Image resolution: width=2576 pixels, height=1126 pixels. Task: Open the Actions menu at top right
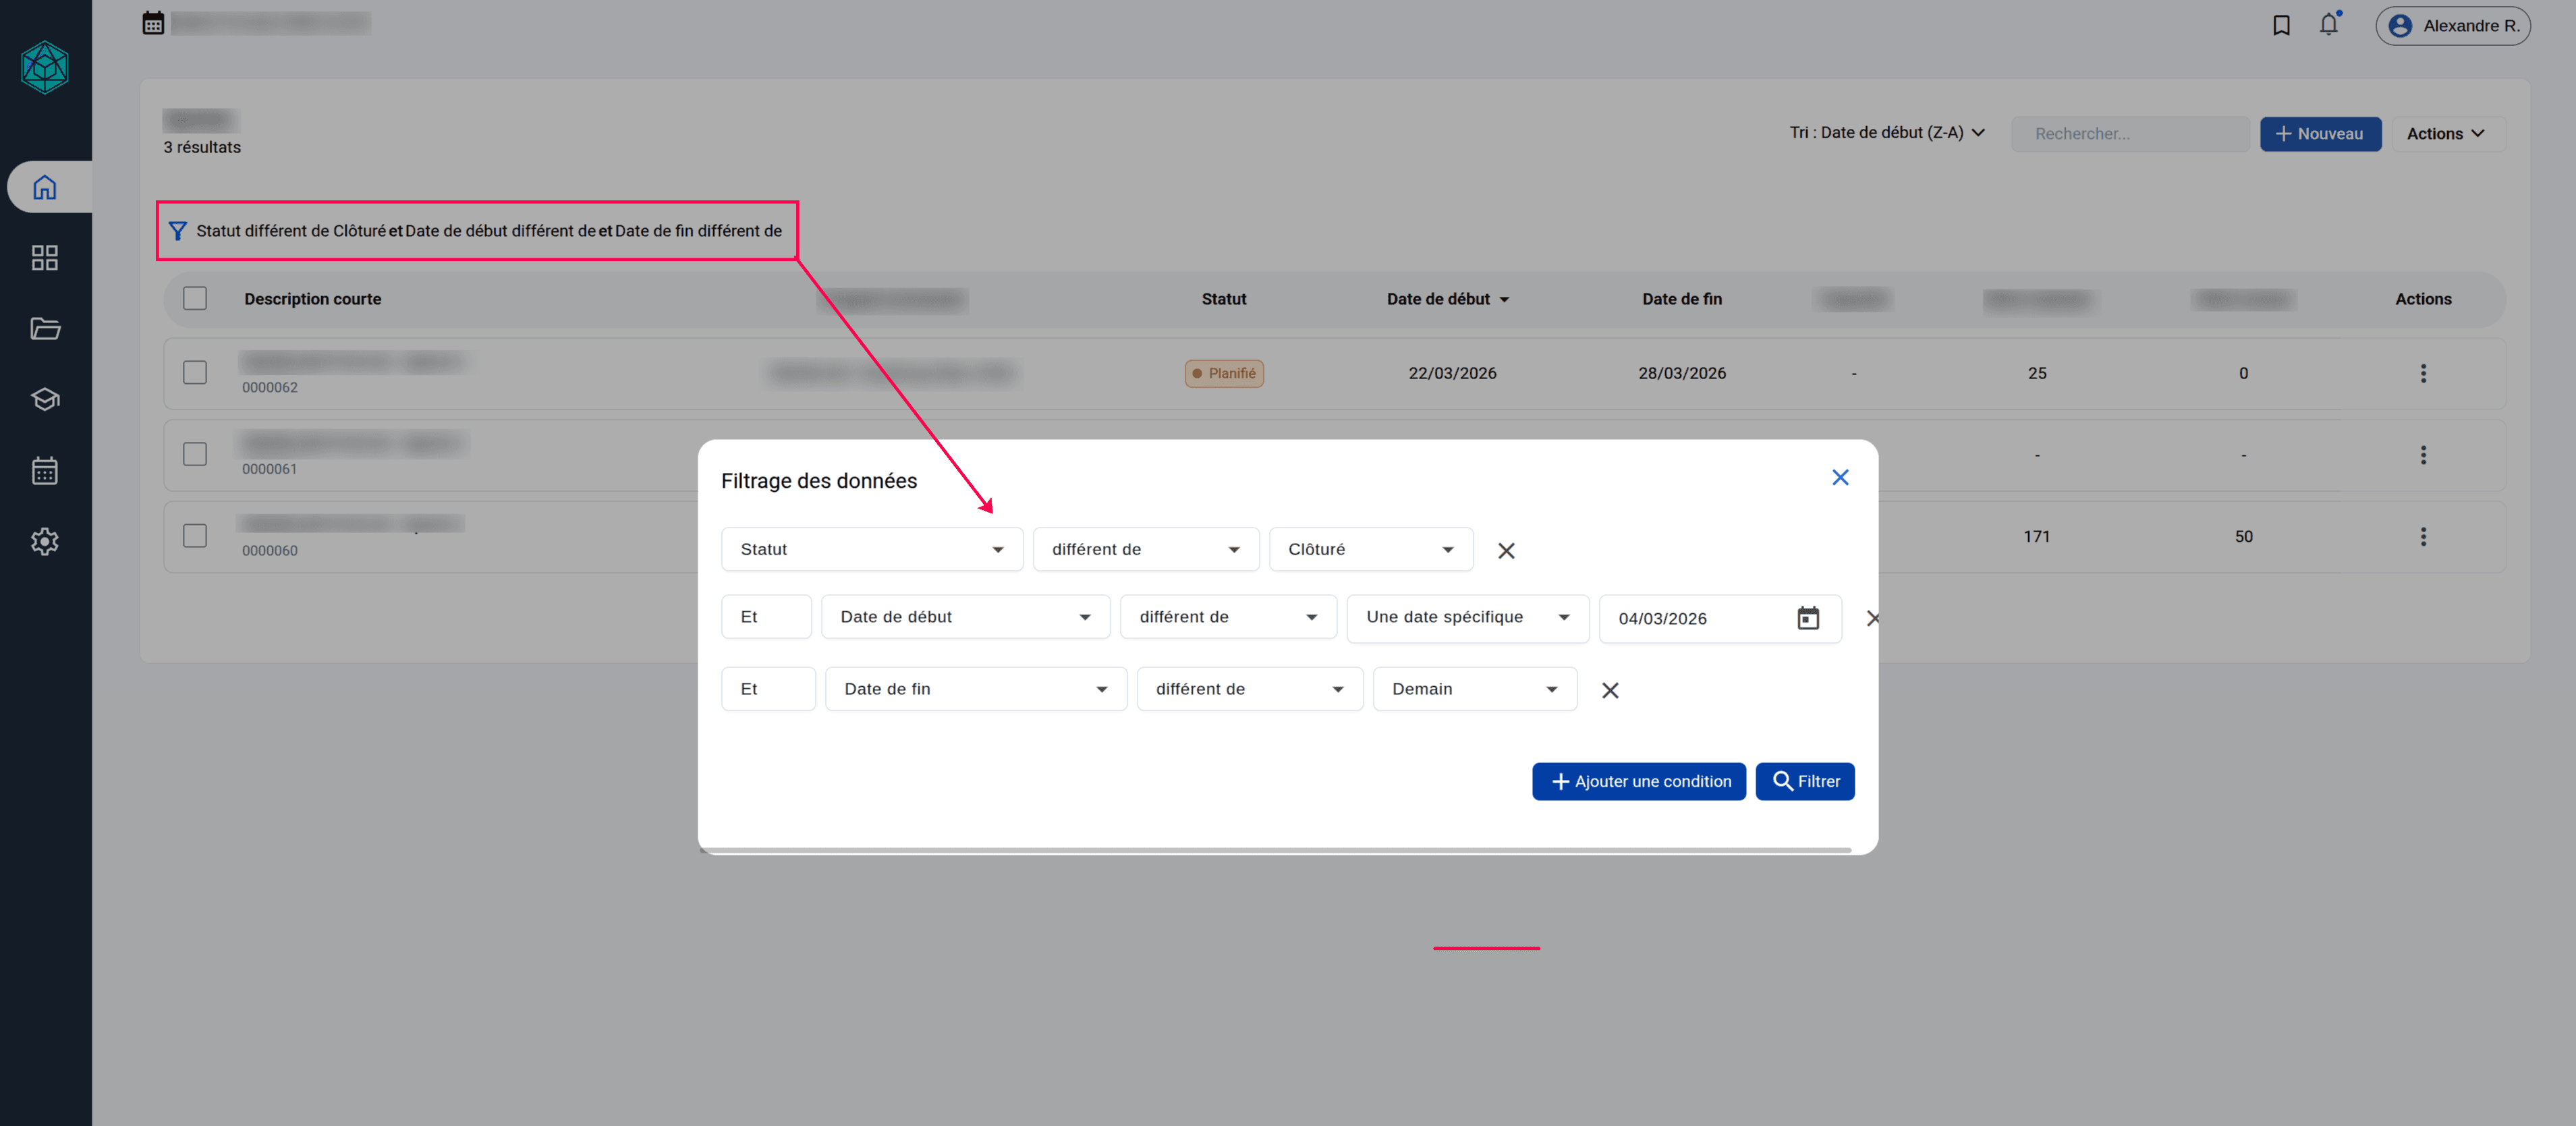[x=2445, y=134]
